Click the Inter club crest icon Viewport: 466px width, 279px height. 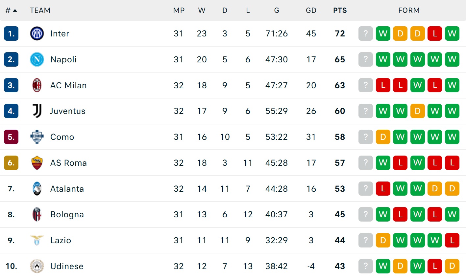[x=37, y=33]
